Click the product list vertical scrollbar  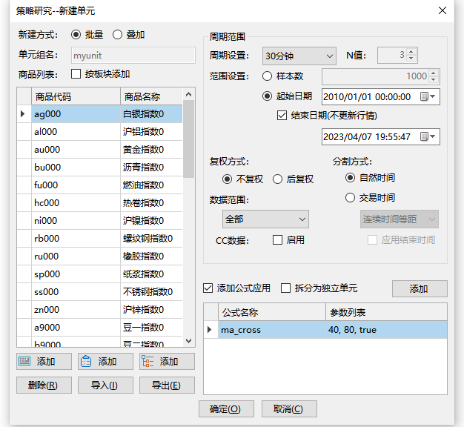coord(188,222)
